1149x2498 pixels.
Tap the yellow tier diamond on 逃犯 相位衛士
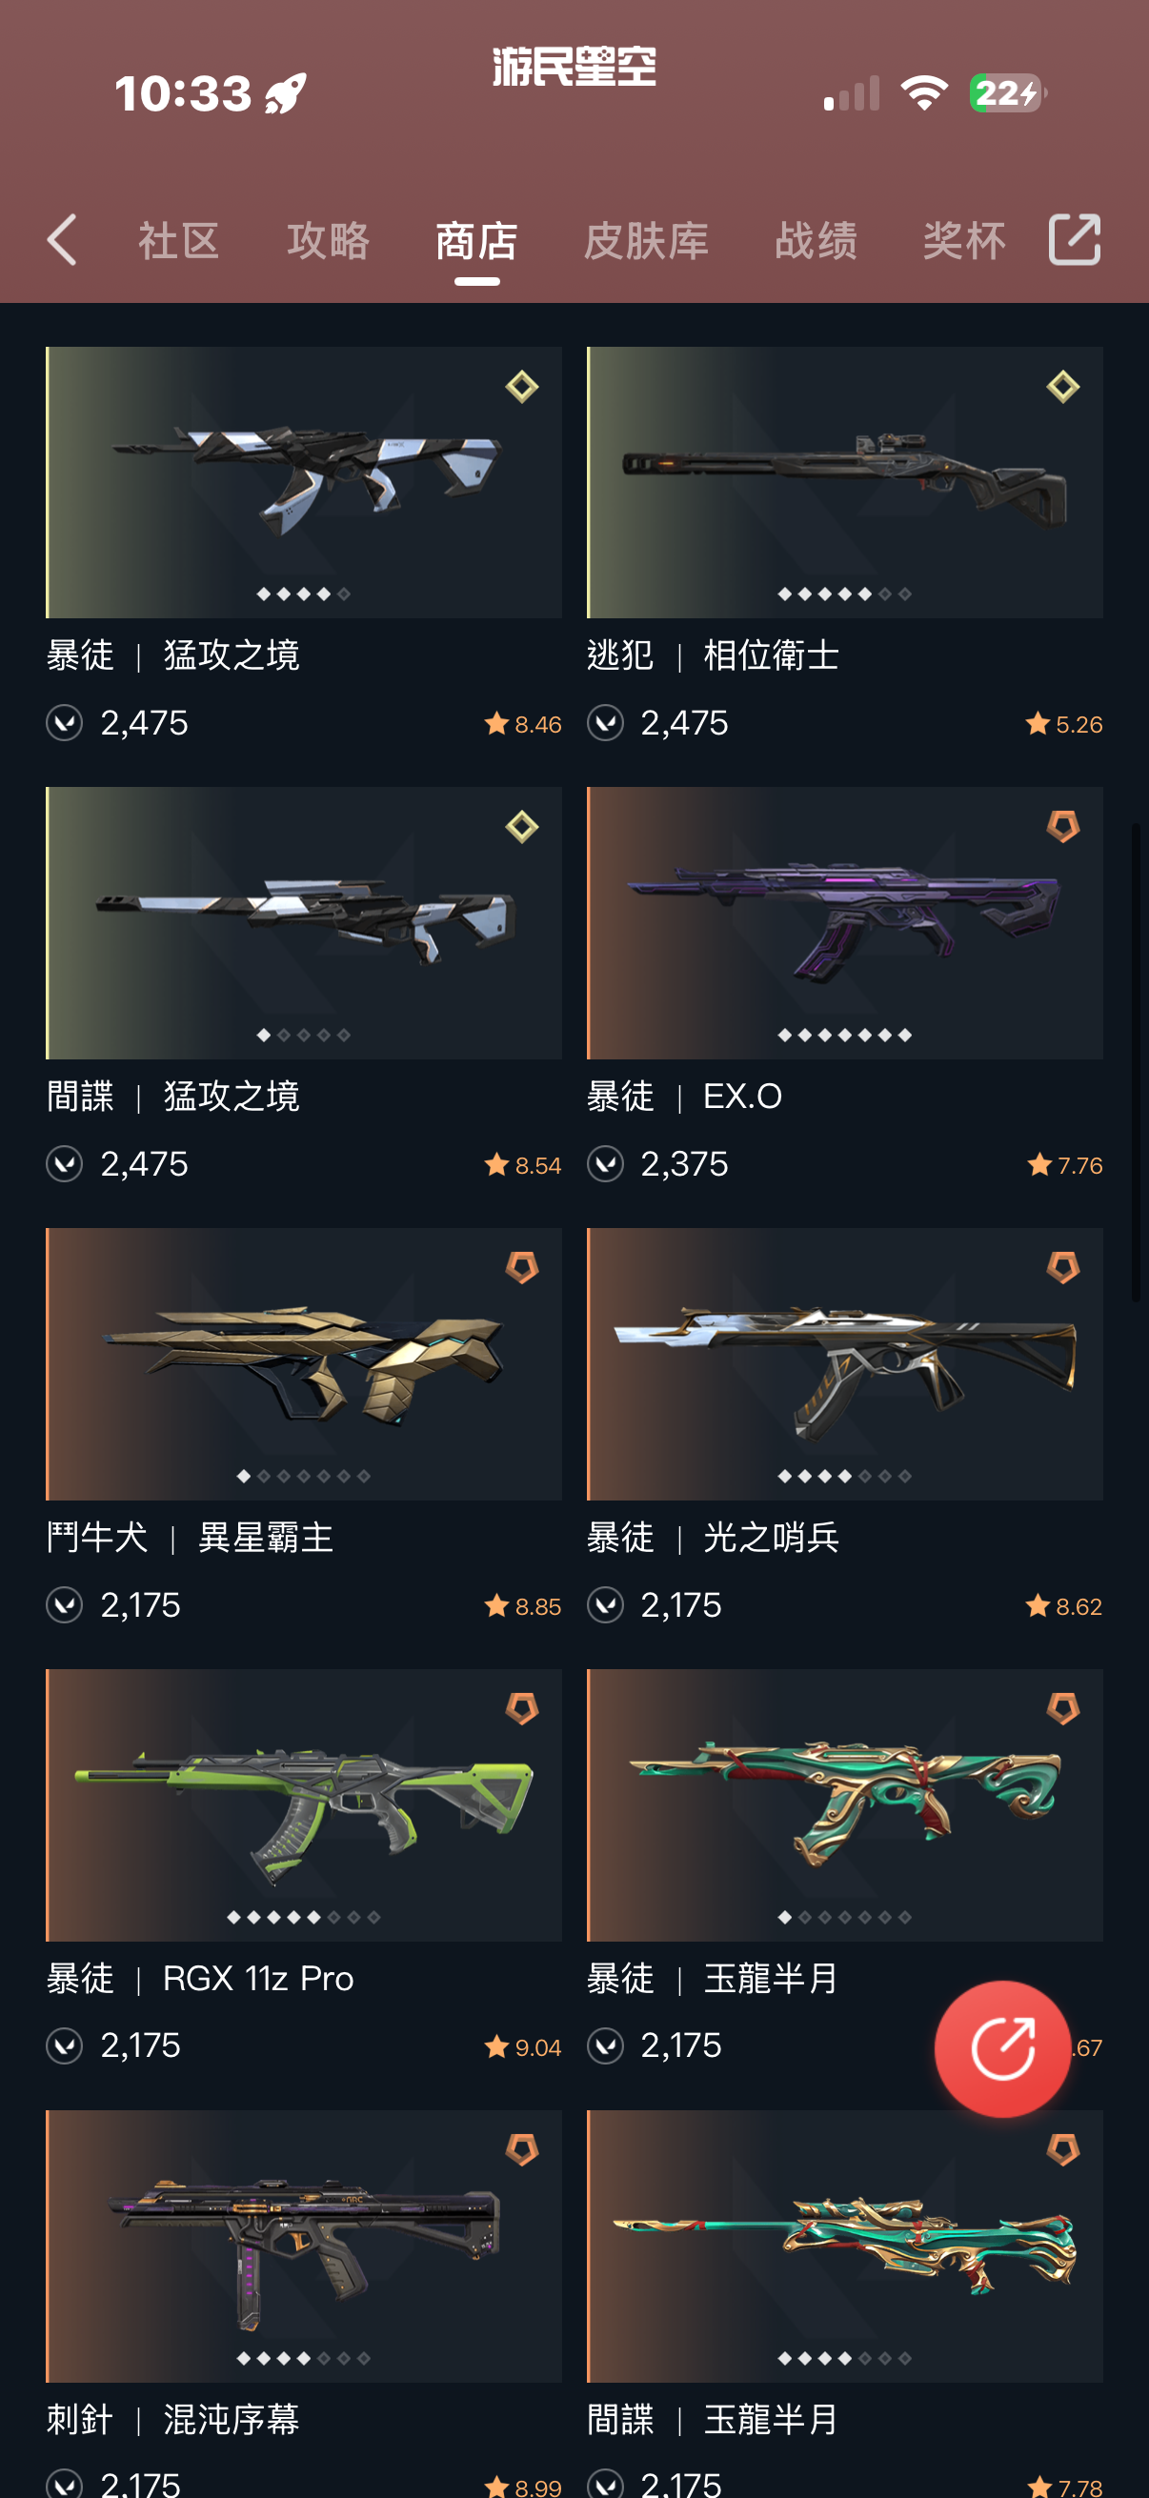click(1062, 387)
